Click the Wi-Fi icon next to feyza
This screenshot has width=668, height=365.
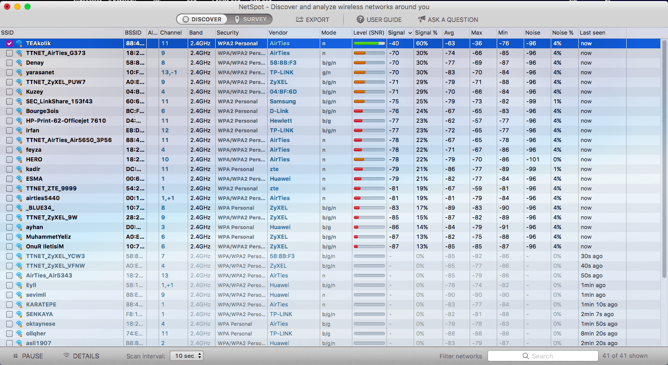(19, 150)
